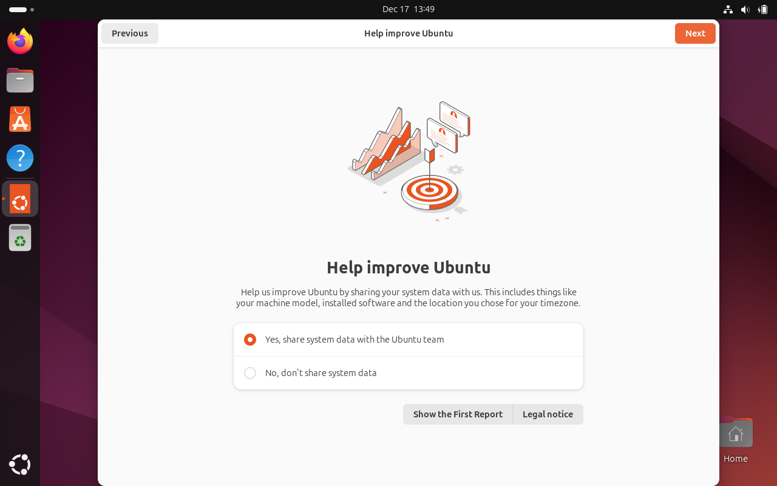
Task: Open the Legal notice
Action: click(x=548, y=414)
